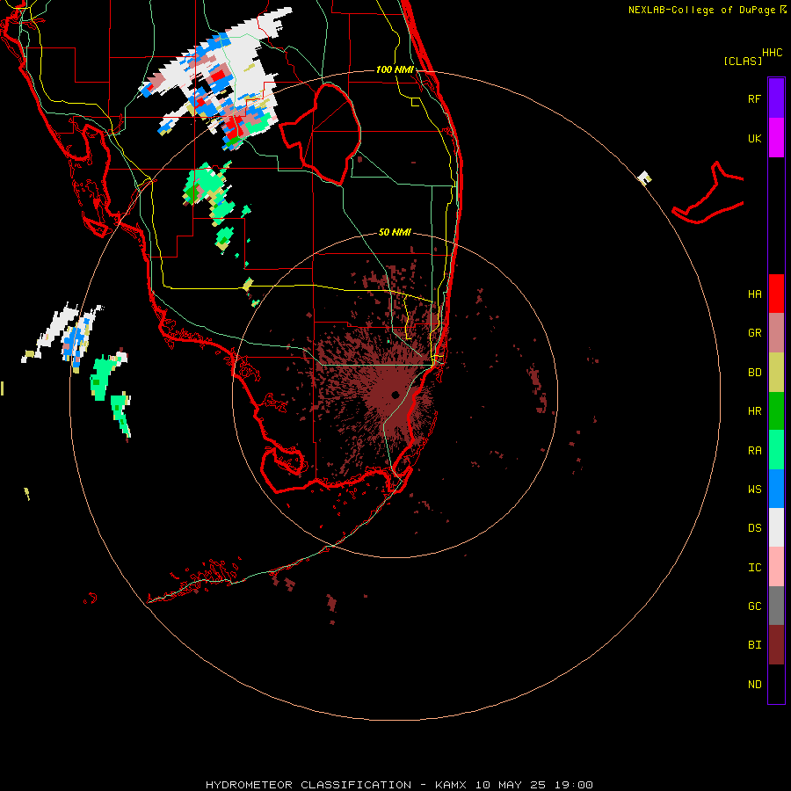Click the 100 NMI range ring label
The width and height of the screenshot is (791, 791).
(x=395, y=69)
